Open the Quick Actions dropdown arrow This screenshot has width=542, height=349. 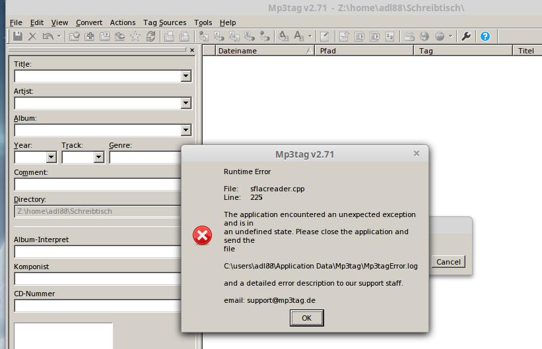tap(310, 36)
